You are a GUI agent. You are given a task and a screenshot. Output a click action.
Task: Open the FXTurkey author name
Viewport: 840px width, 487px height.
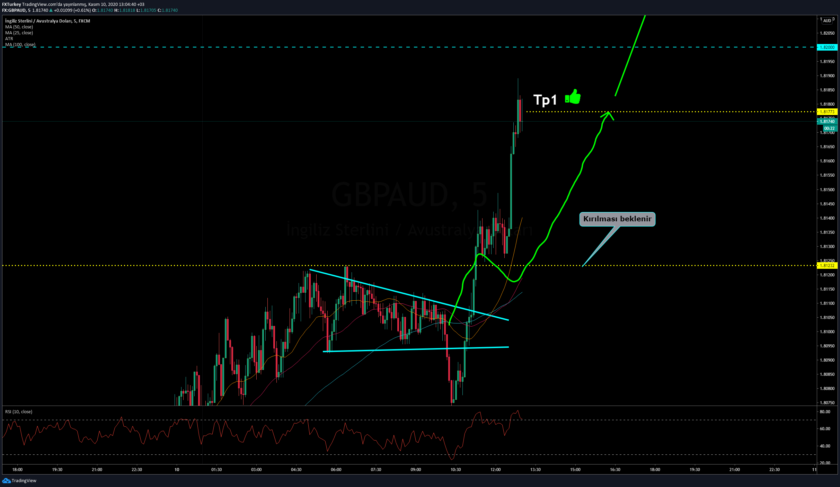pos(11,5)
